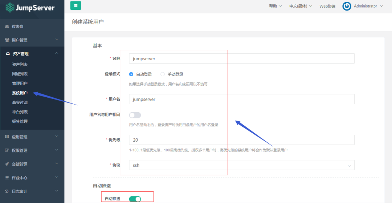
Task: Collapse the 资产管理 sidebar section
Action: pos(32,54)
